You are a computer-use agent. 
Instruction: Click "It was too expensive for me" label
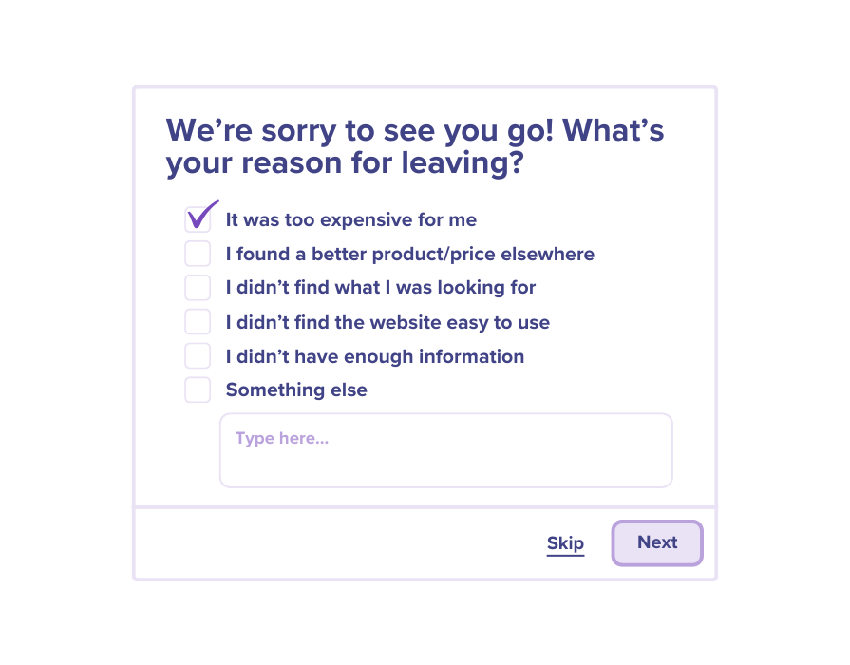click(x=350, y=219)
